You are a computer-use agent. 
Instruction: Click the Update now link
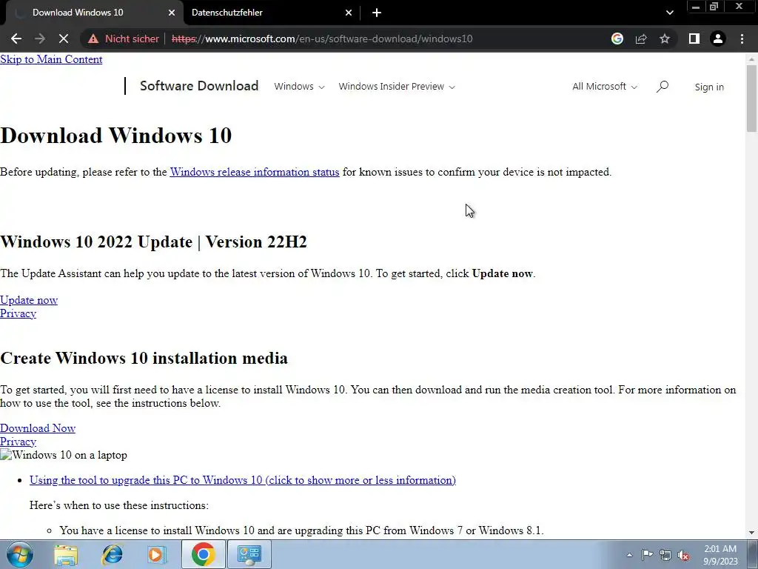pos(29,300)
